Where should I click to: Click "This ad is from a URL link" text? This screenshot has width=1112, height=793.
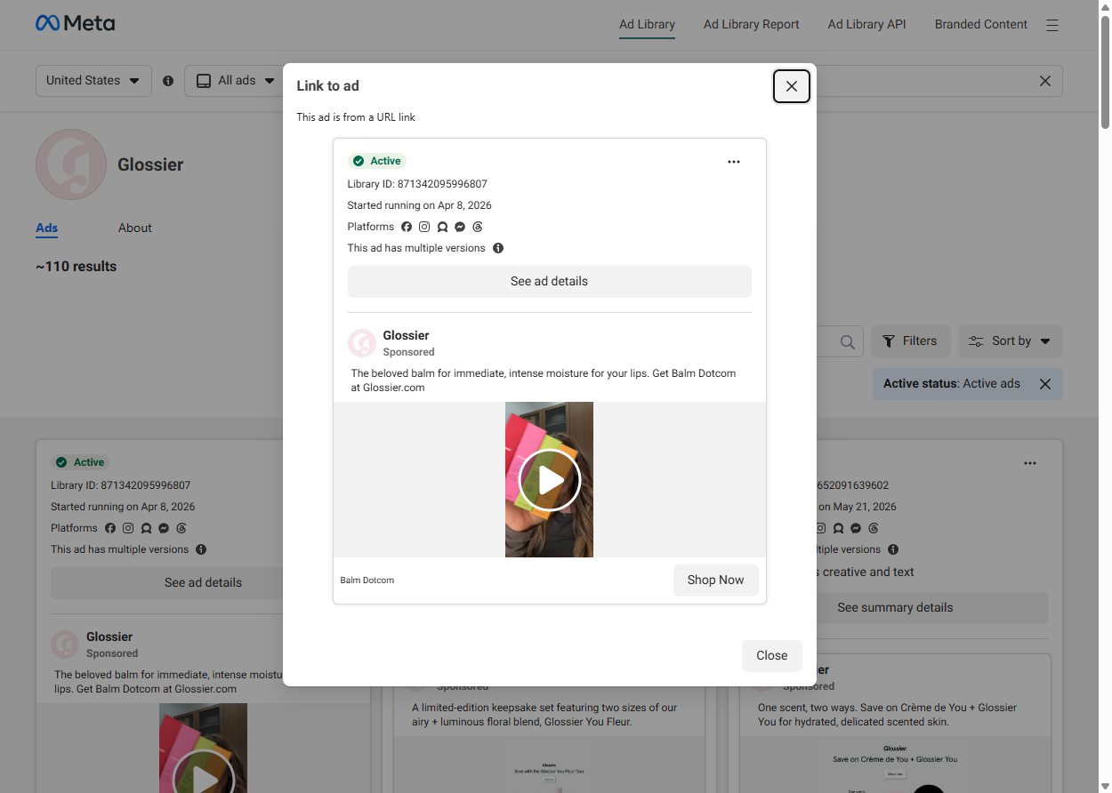coord(356,117)
